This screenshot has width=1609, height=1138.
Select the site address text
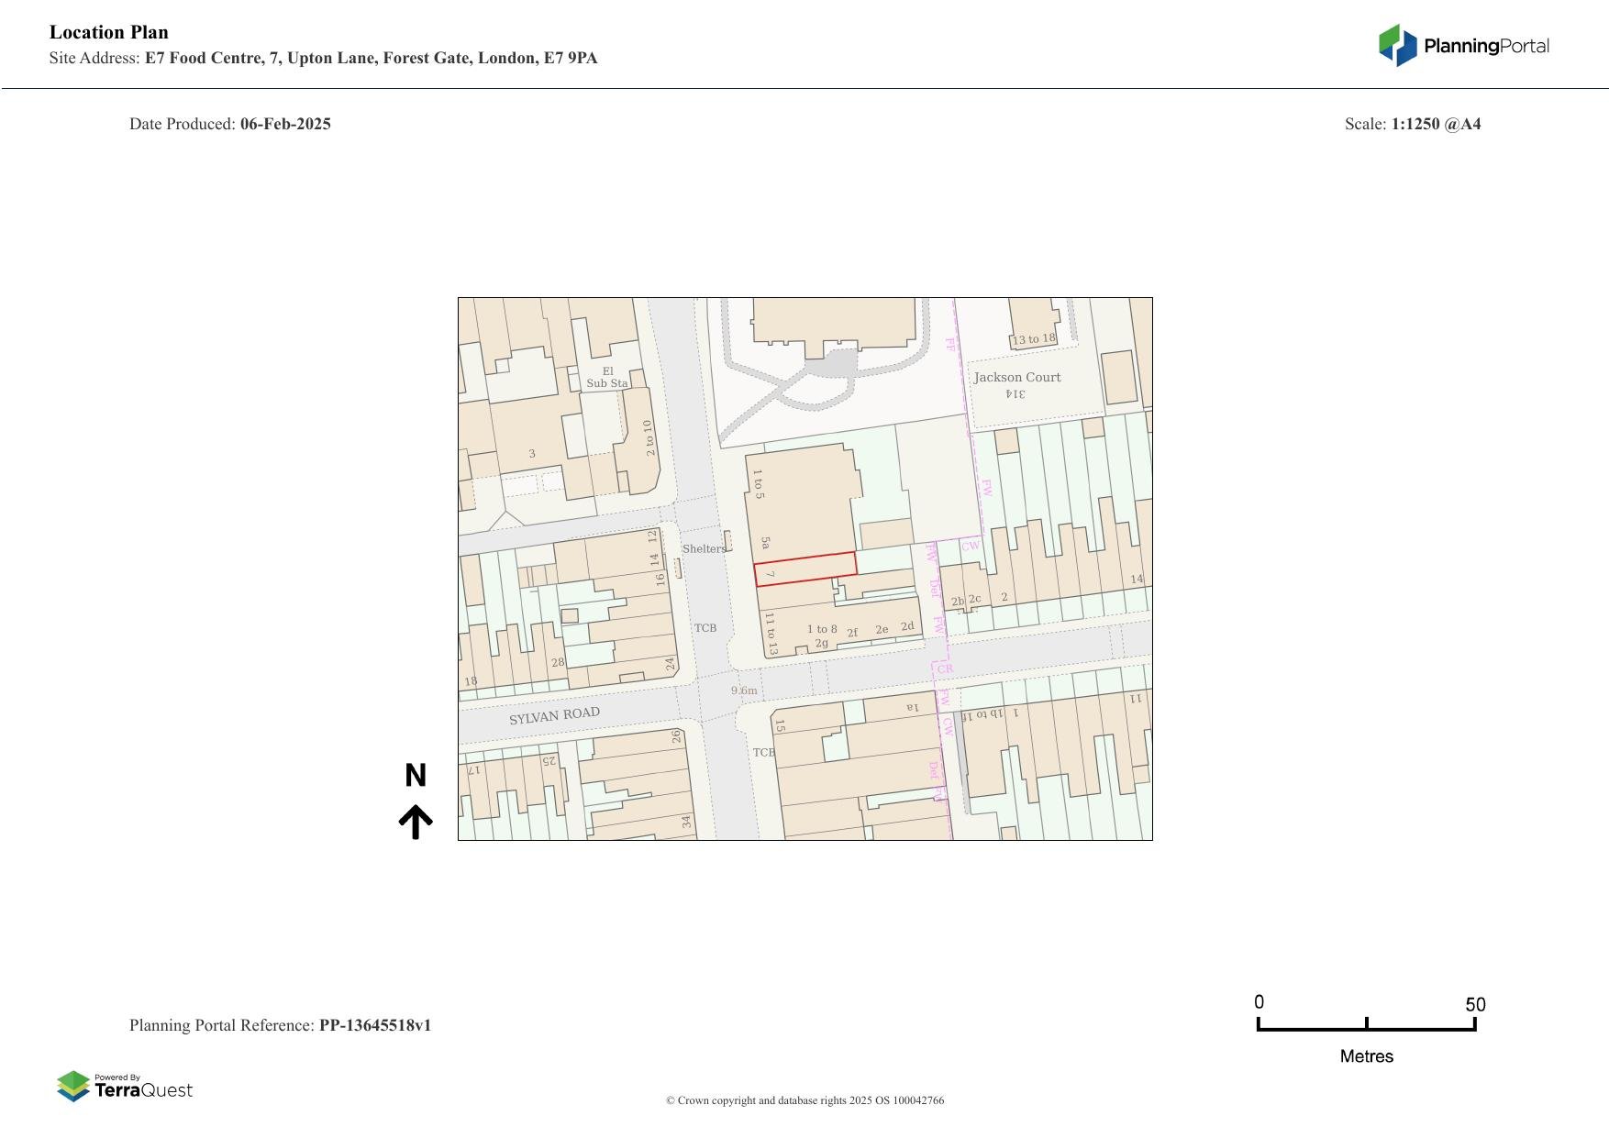click(371, 59)
